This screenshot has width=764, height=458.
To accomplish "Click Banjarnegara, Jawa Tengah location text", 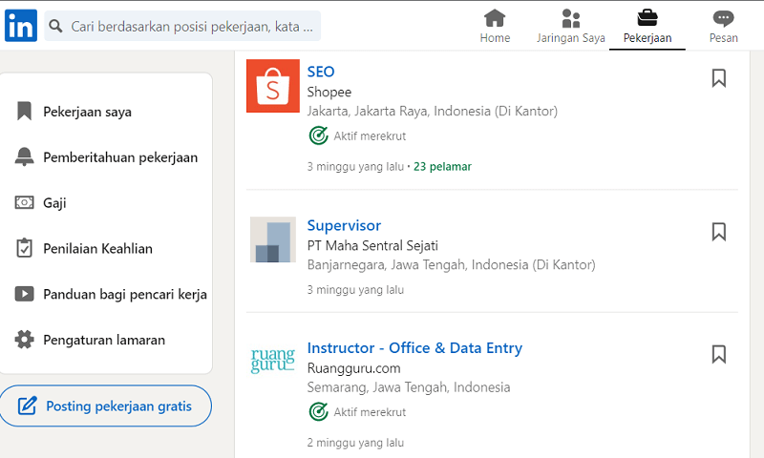I will pos(451,265).
